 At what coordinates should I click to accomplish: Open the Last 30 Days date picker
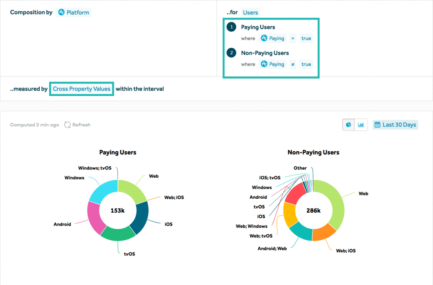pyautogui.click(x=395, y=125)
